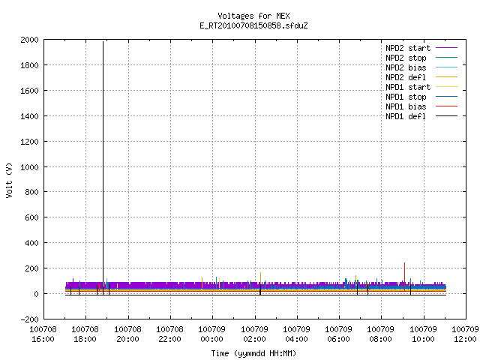Click the 600 y-axis tick label

click(x=31, y=217)
